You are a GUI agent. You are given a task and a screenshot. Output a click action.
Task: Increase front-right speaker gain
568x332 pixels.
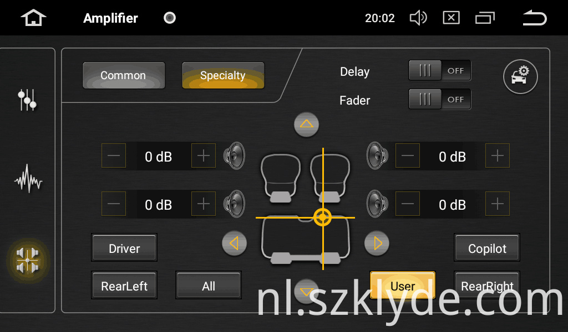498,155
